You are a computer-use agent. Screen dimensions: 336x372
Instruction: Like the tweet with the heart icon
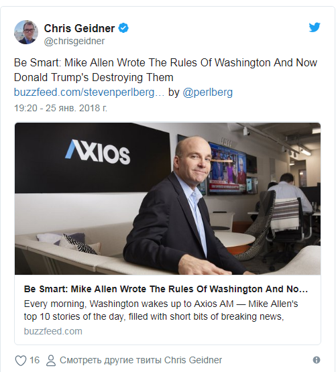coord(21,361)
